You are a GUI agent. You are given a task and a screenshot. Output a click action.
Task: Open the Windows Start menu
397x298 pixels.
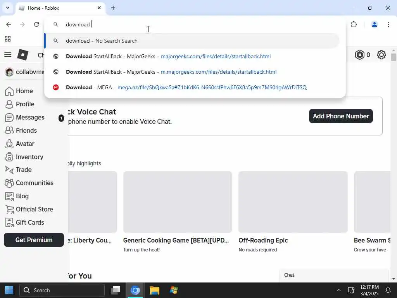(x=9, y=290)
